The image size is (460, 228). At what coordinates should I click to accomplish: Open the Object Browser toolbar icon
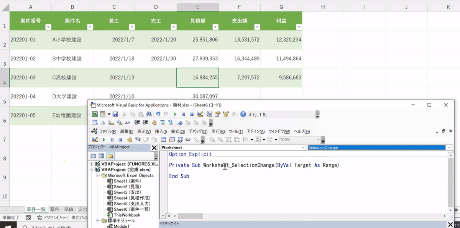tap(225, 114)
